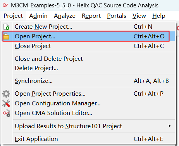The image size is (179, 146).
Task: Click the yellow Open Project folder icon
Action: pos(6,36)
